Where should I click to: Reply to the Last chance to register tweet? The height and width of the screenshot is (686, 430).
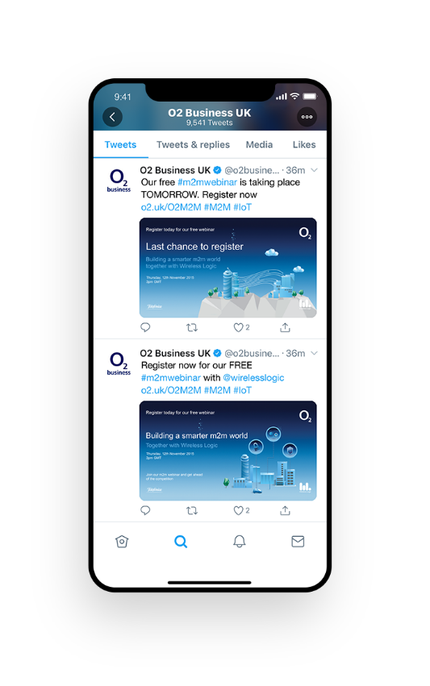tap(145, 327)
